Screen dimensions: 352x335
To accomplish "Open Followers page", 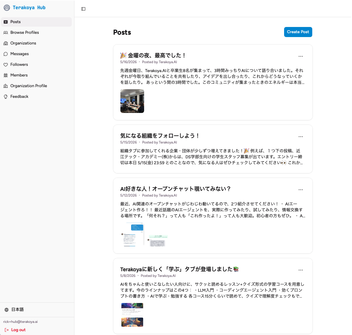I will point(36,65).
